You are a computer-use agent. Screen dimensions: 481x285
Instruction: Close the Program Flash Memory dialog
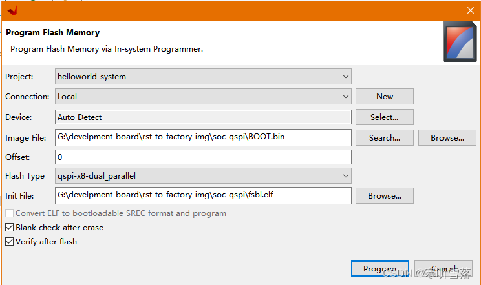(x=471, y=10)
